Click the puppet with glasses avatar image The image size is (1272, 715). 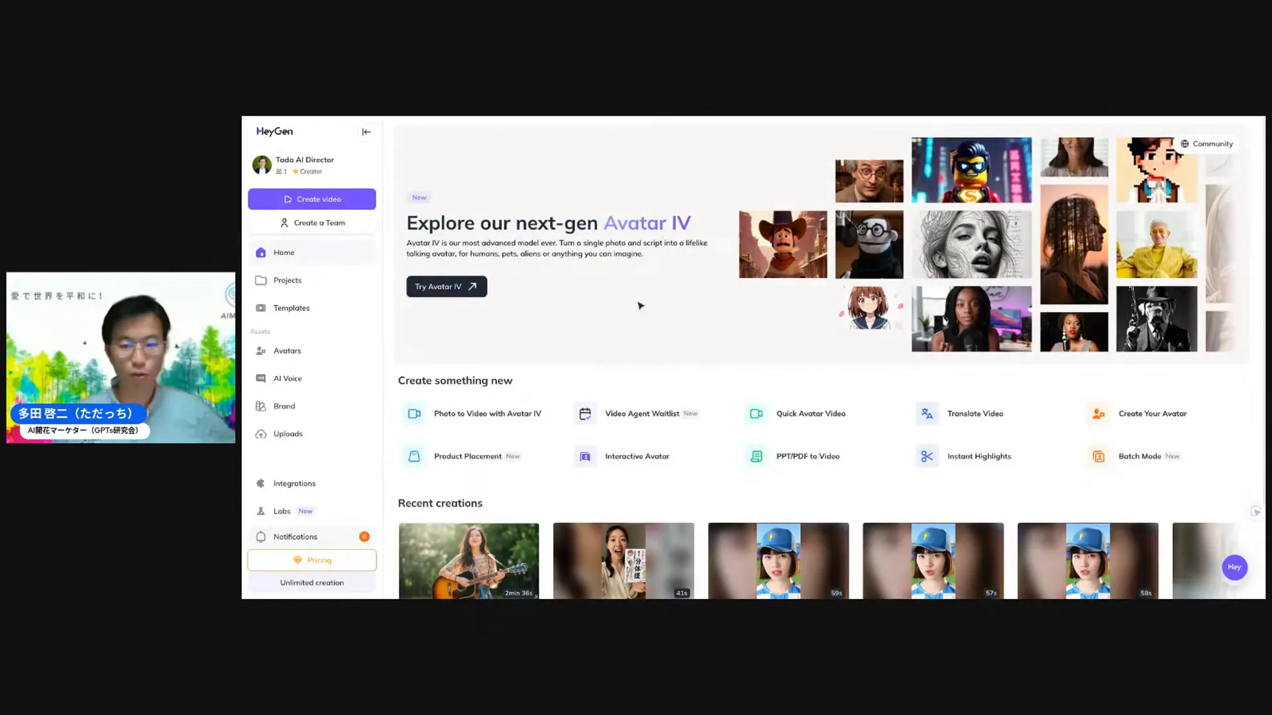869,244
